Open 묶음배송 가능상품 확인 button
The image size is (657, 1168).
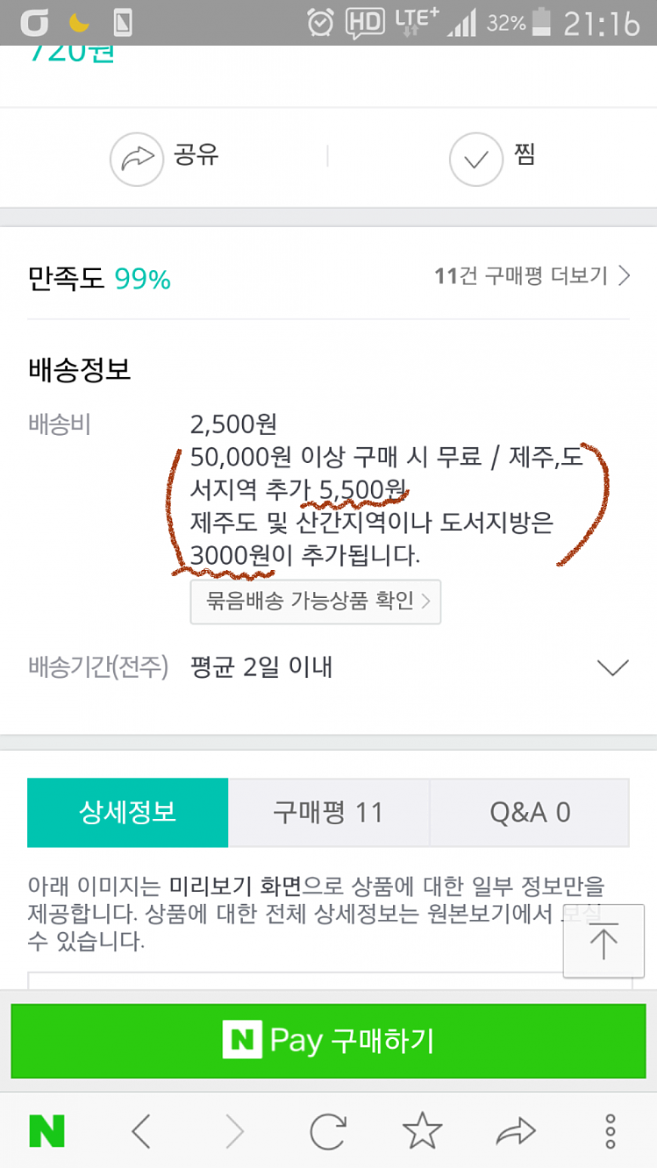point(316,602)
